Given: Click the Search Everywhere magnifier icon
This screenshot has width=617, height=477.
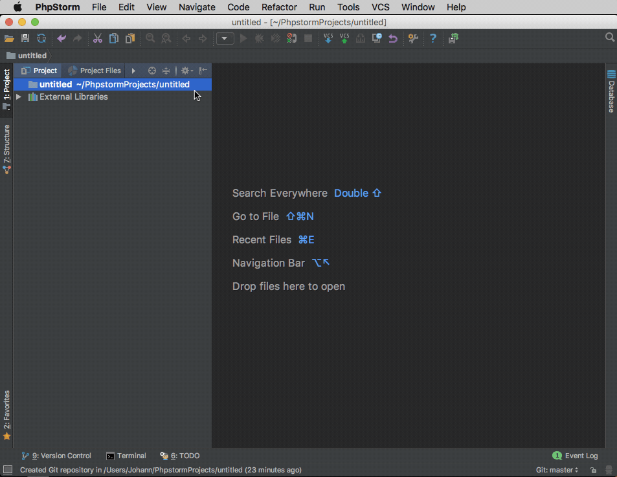Looking at the screenshot, I should click(x=609, y=38).
